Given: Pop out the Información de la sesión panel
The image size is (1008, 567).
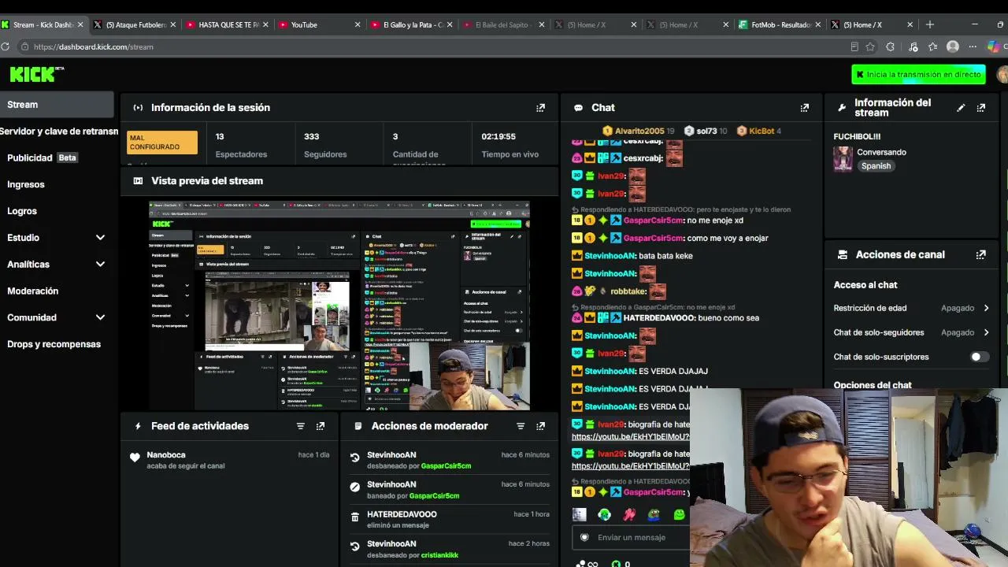Looking at the screenshot, I should pyautogui.click(x=540, y=108).
